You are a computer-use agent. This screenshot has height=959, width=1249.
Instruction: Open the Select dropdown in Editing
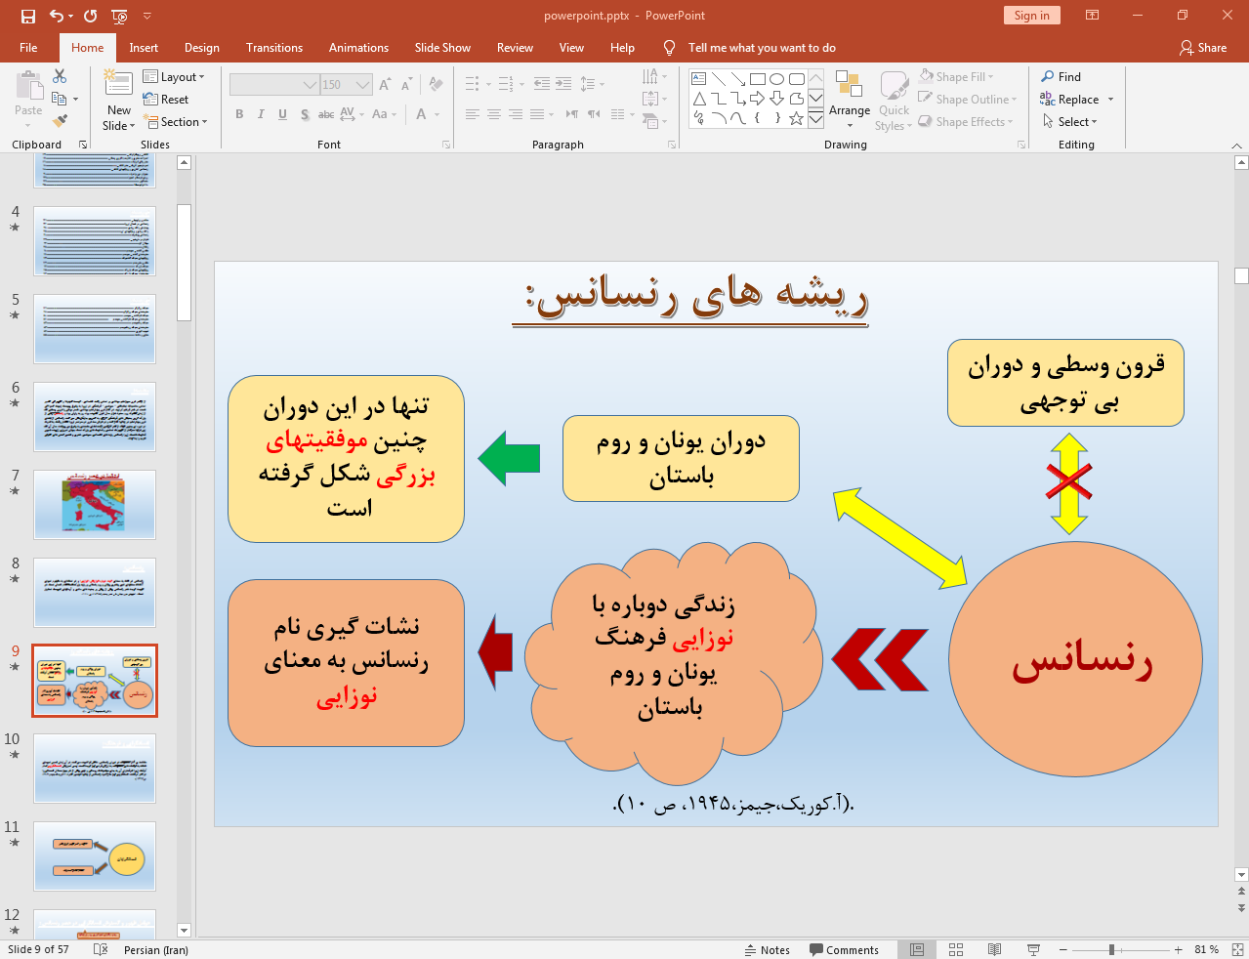click(x=1070, y=122)
